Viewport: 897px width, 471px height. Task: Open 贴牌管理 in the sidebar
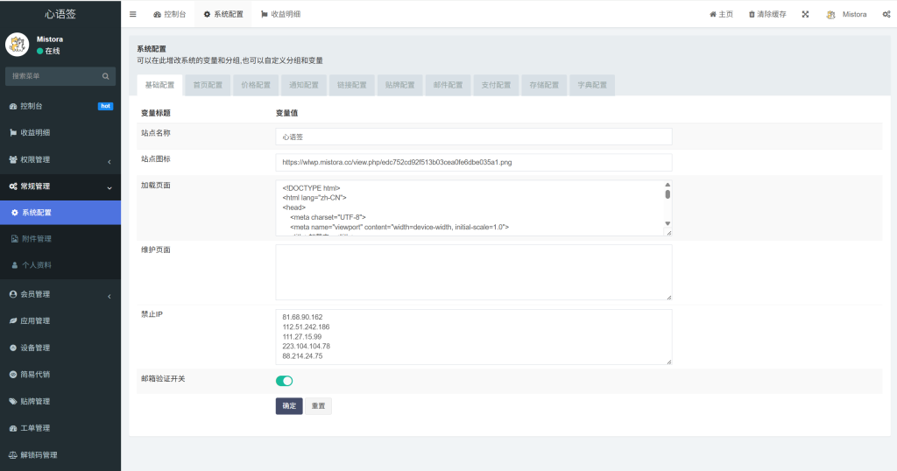coord(60,401)
